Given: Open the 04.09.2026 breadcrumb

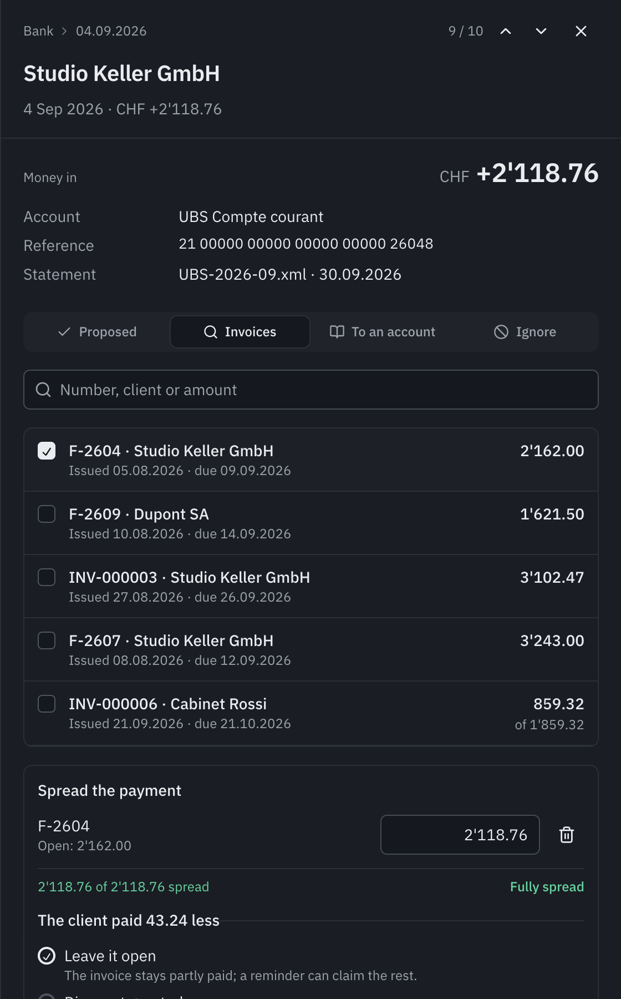Looking at the screenshot, I should point(111,31).
